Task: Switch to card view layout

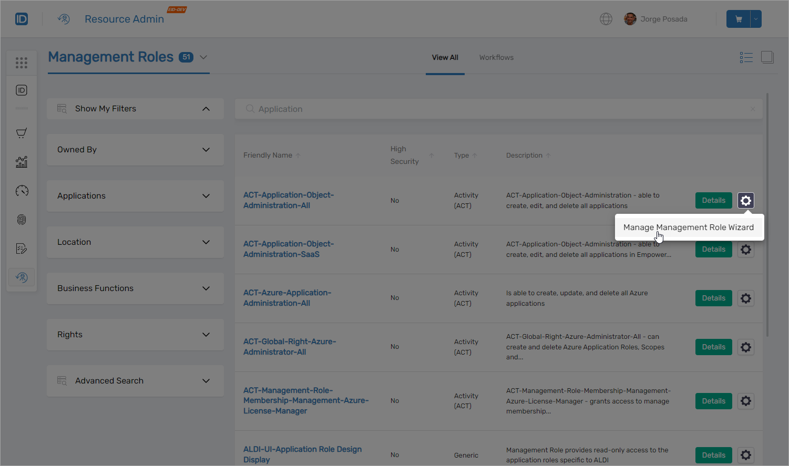Action: 767,57
